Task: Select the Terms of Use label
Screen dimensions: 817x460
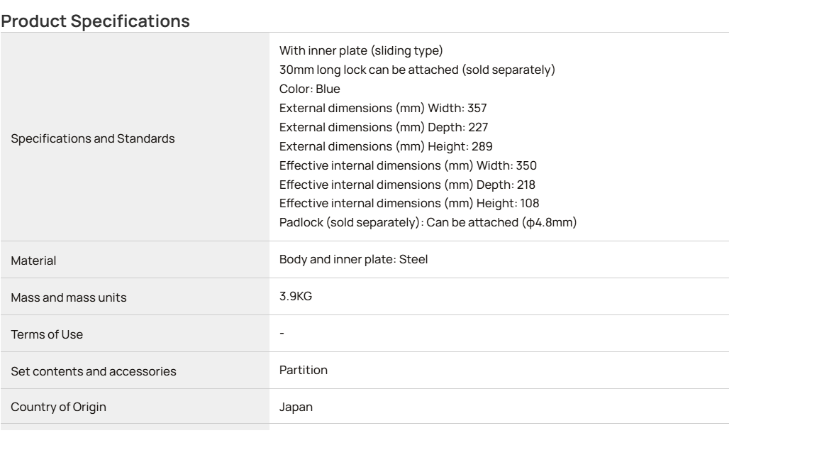Action: [x=47, y=335]
